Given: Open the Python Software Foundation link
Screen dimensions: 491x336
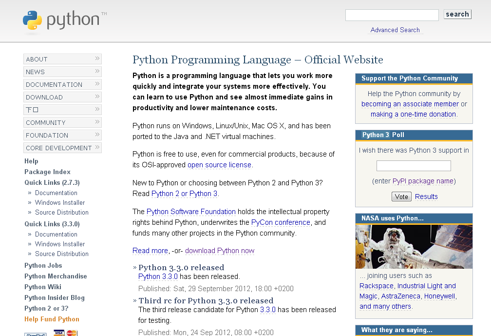Looking at the screenshot, I should (x=191, y=212).
